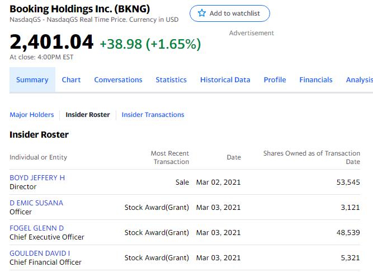Open the Summary tab
Viewport: 373px width, 272px height.
pyautogui.click(x=32, y=79)
